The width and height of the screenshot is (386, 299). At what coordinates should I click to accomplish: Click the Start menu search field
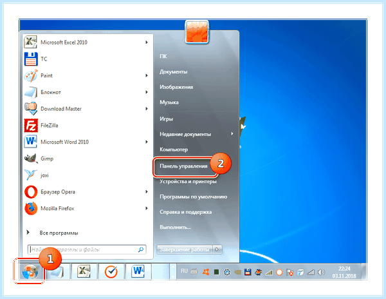coord(87,249)
